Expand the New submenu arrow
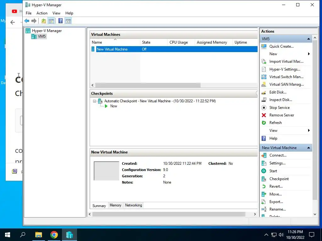The height and width of the screenshot is (241, 322). (309, 54)
